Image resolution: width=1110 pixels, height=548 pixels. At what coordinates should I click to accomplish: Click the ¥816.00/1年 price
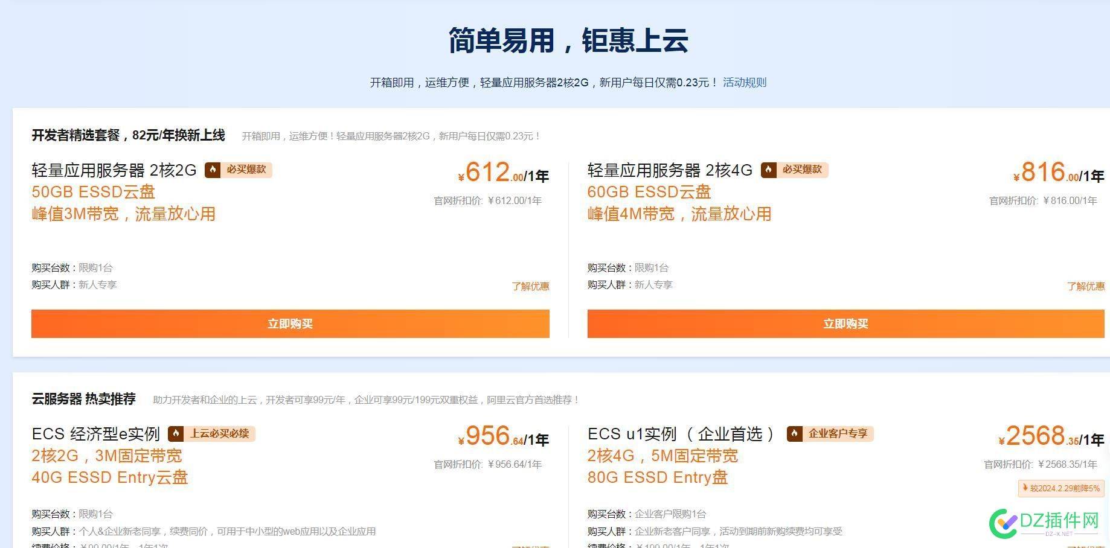click(1059, 173)
